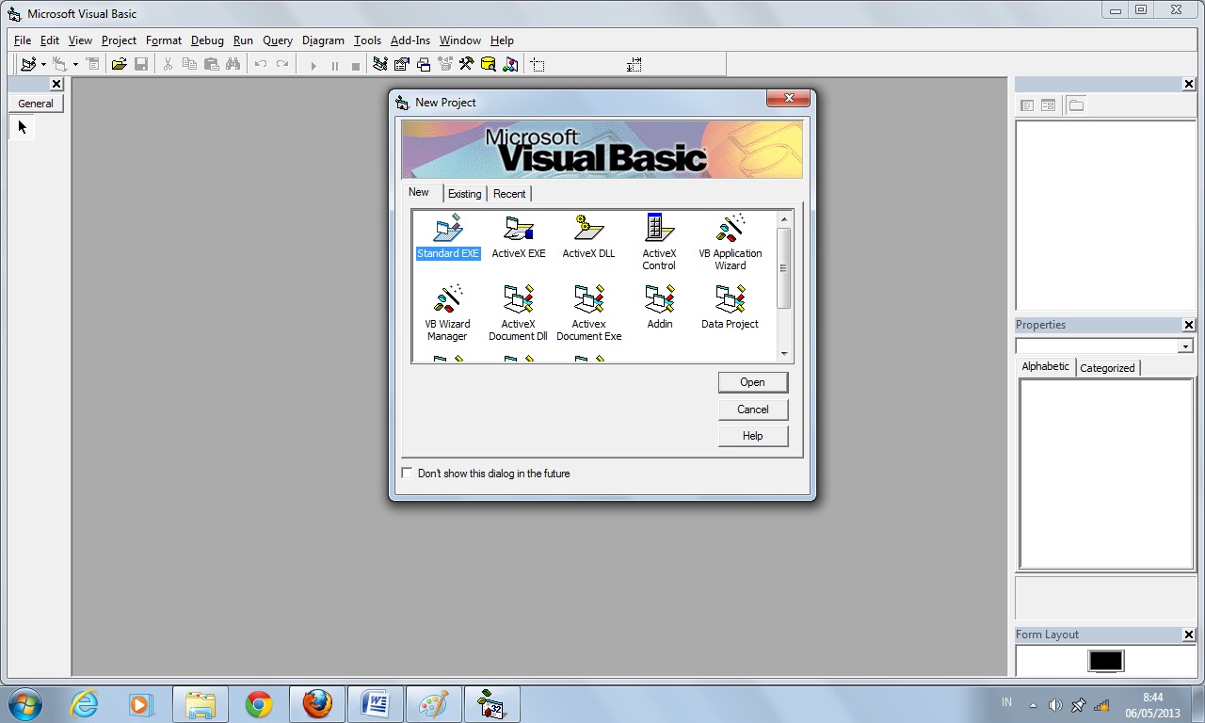Open Google Chrome from the taskbar

click(x=259, y=704)
